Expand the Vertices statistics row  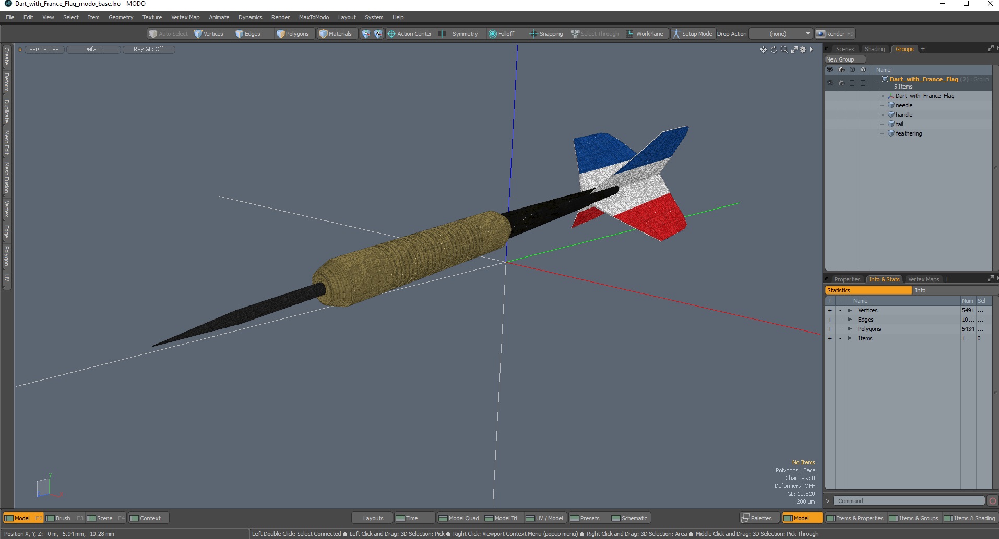850,310
